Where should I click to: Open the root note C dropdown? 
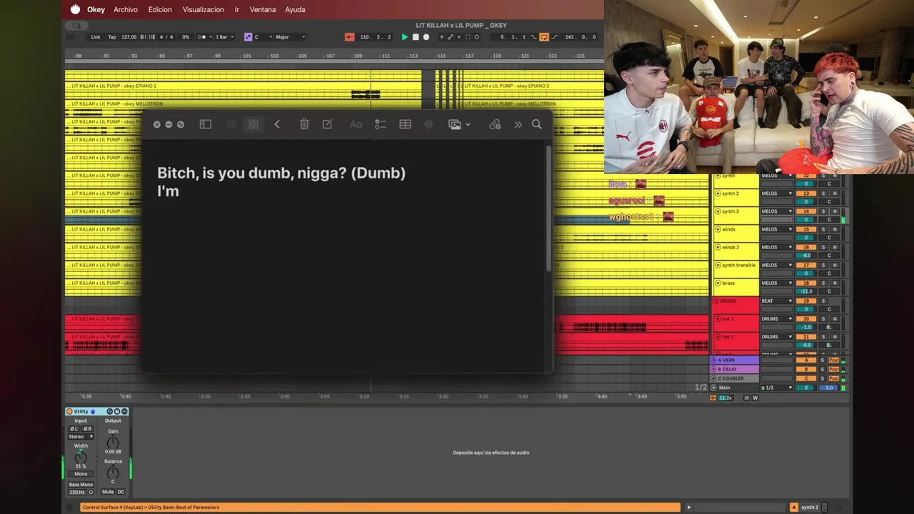[x=263, y=37]
